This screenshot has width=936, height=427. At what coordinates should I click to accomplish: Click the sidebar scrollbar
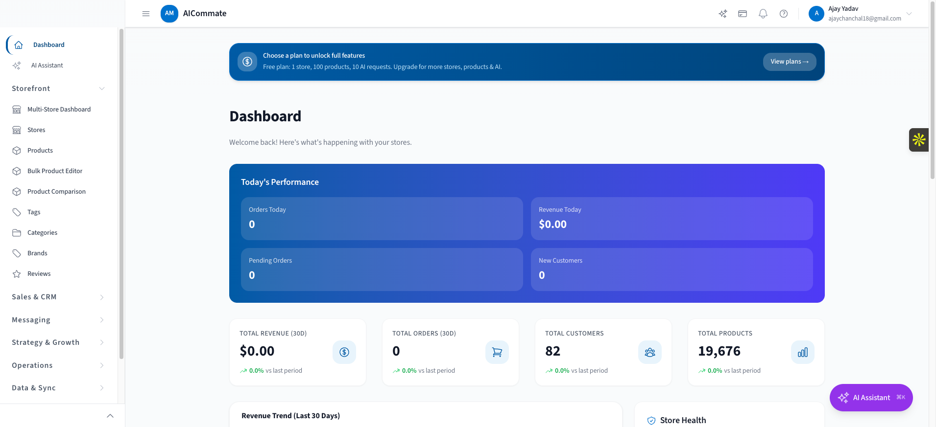click(121, 193)
